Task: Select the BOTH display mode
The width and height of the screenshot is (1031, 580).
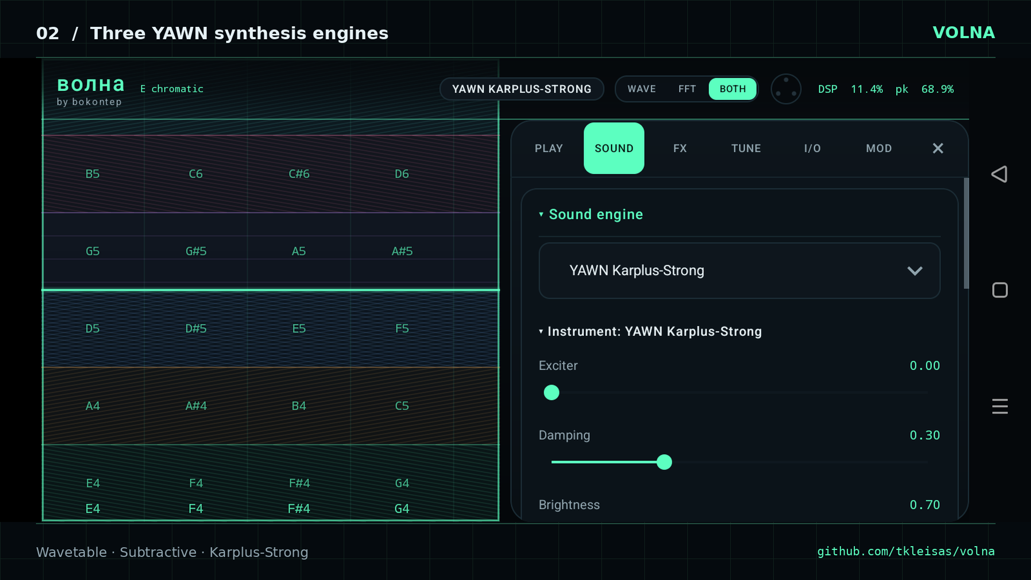Action: coord(732,89)
